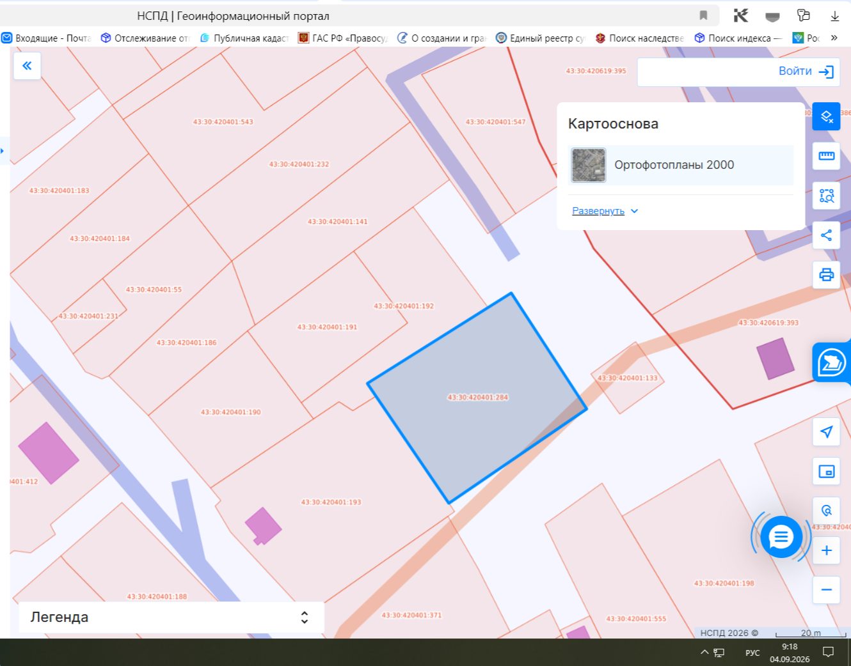
Task: Show more bookmarks with the chevron
Action: 834,38
